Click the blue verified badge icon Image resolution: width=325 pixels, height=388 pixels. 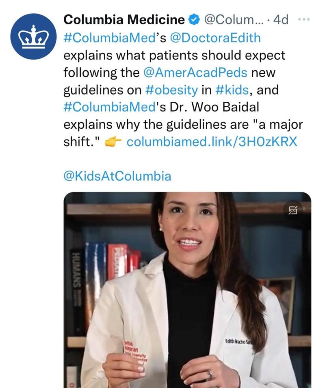pos(194,20)
